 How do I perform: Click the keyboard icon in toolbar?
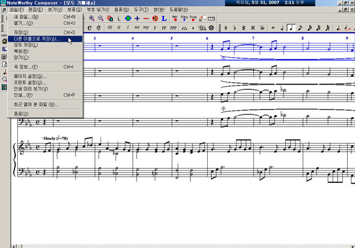coord(211,18)
